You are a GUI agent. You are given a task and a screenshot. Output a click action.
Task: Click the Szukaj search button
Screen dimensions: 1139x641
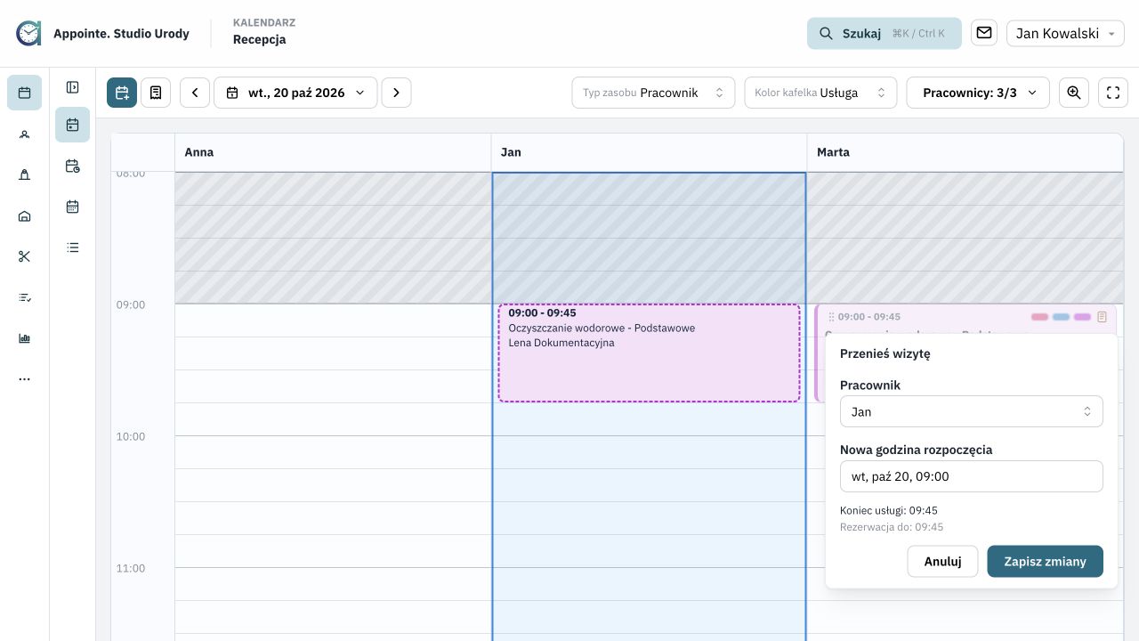(885, 33)
